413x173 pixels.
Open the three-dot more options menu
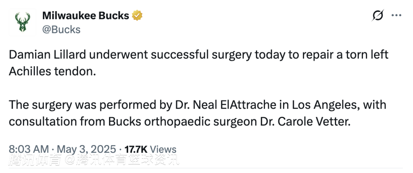pos(396,16)
